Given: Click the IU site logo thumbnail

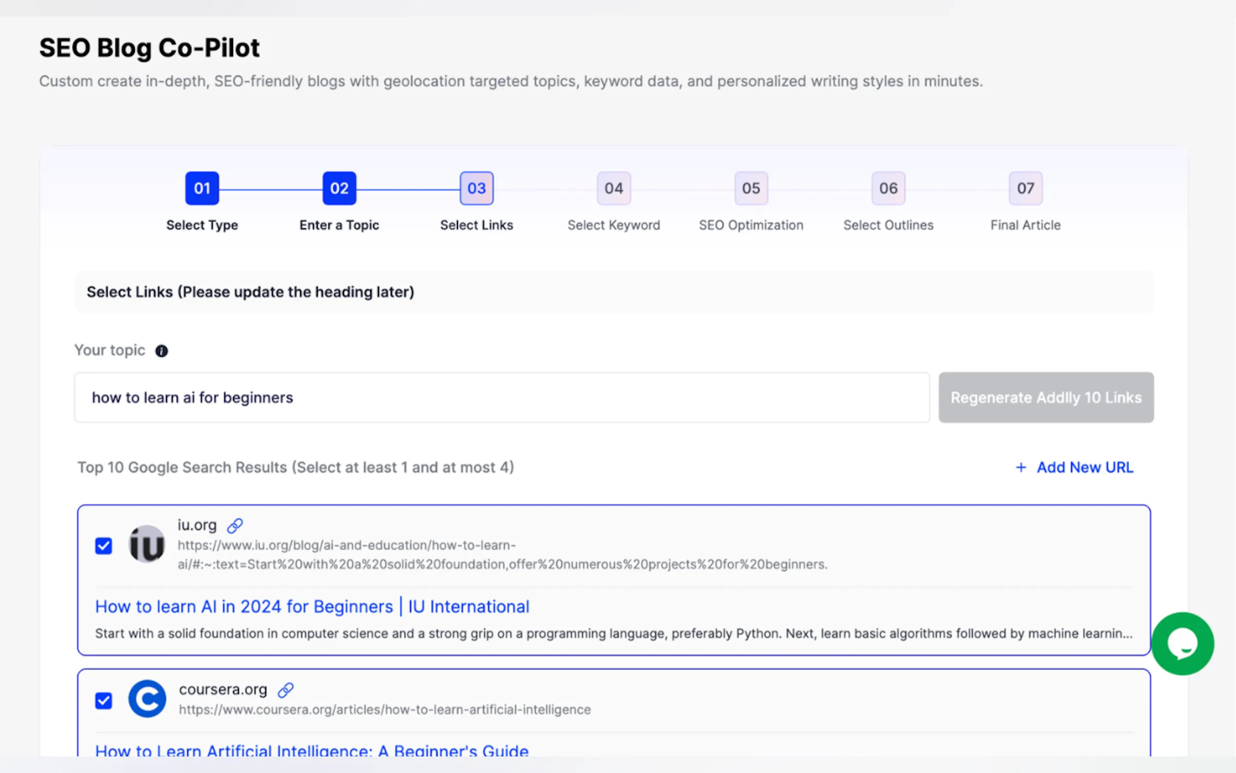Looking at the screenshot, I should click(x=147, y=545).
